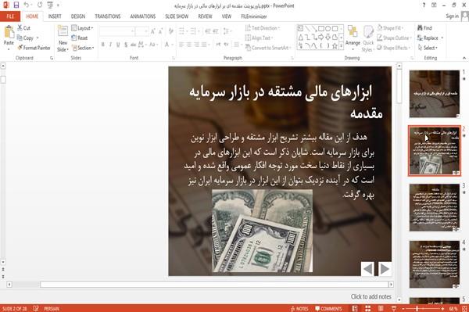Viewport: 469px width, 312px height.
Task: Click the Redo/Repeat icon
Action: coord(40,5)
